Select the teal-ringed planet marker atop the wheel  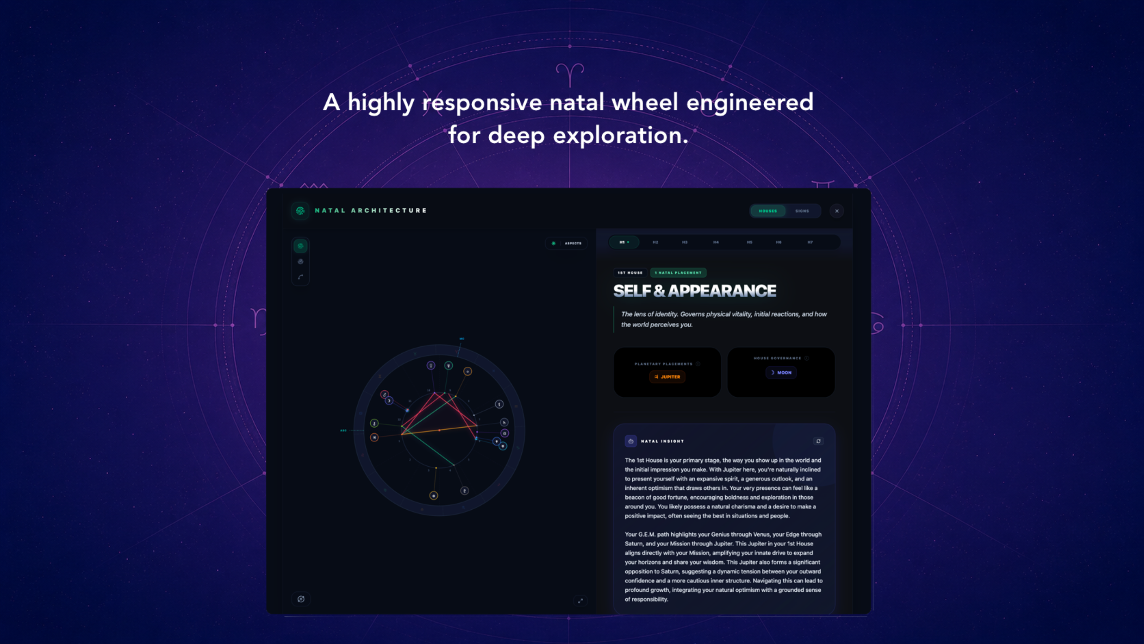tap(448, 365)
